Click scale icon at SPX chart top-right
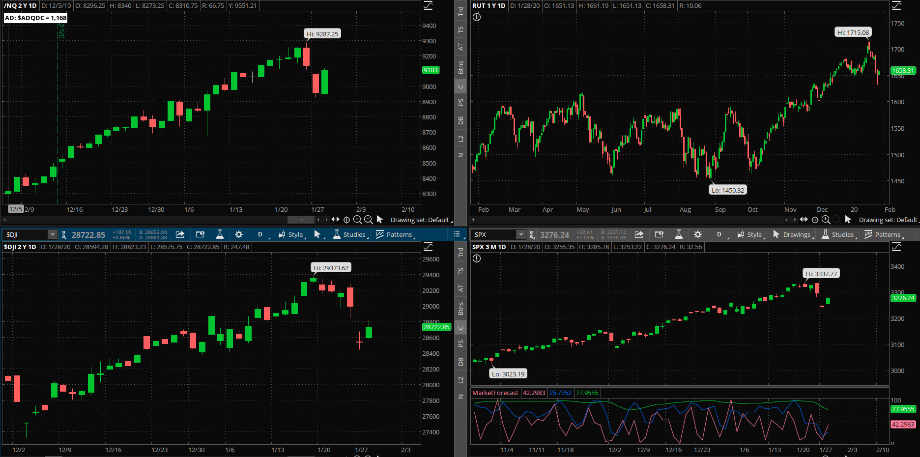Screen dimensions: 920x457 pos(896,247)
